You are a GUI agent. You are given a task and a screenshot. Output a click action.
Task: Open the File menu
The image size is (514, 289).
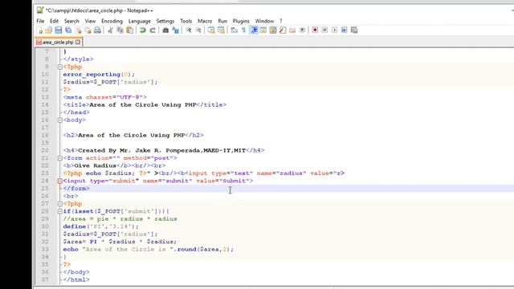coord(40,21)
